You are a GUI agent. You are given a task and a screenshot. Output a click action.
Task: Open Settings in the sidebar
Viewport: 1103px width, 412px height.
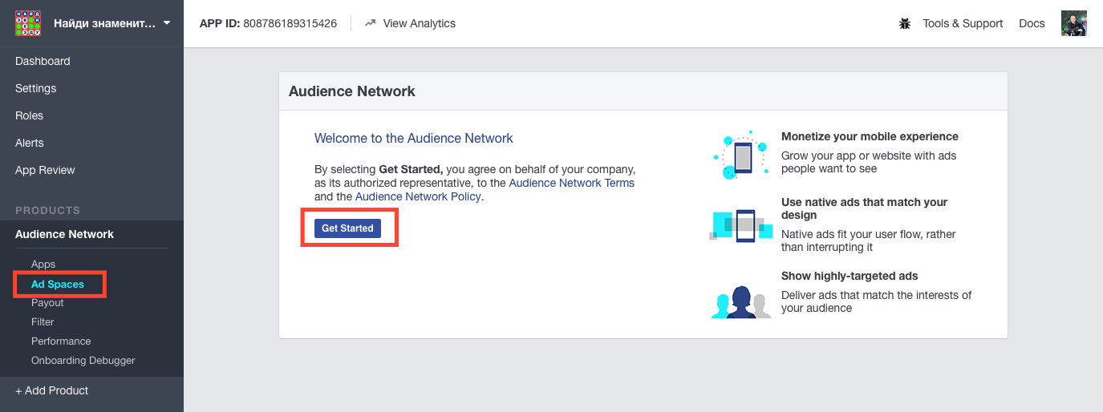coord(36,88)
